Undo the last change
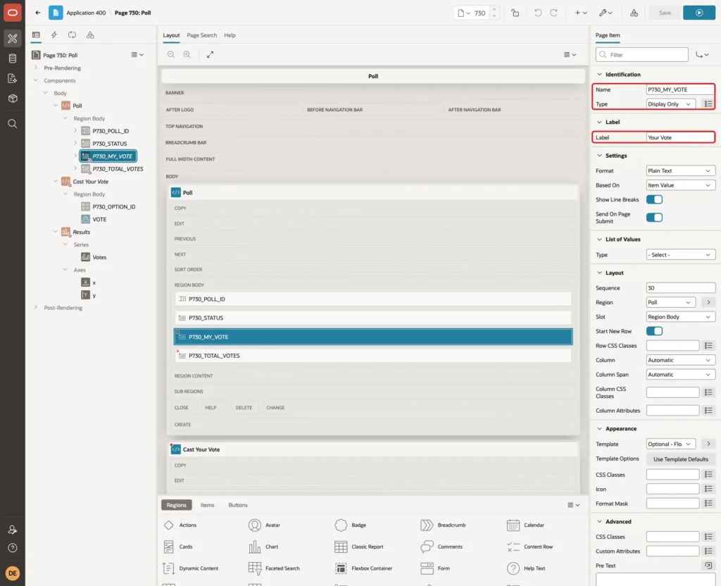Image resolution: width=721 pixels, height=586 pixels. pos(537,13)
